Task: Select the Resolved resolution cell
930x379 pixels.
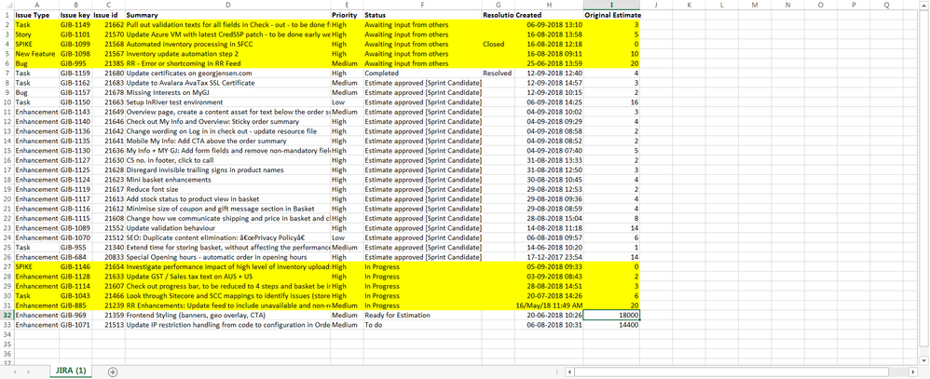Action: 499,73
